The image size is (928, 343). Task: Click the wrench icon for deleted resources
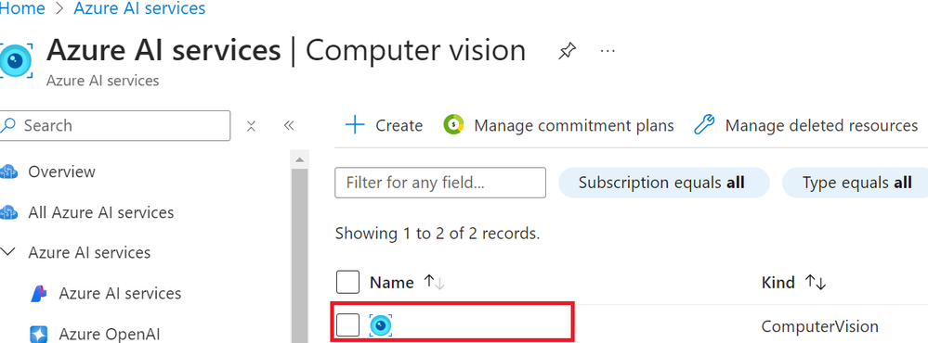pyautogui.click(x=704, y=124)
